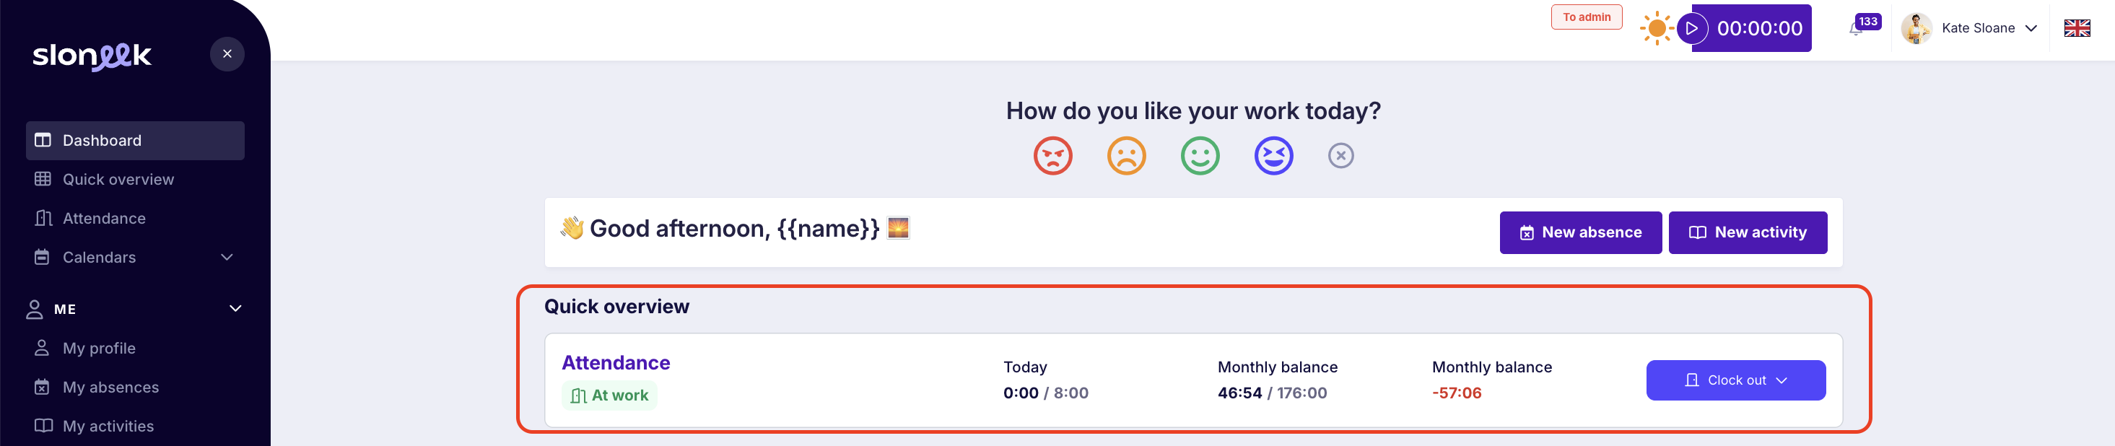The height and width of the screenshot is (446, 2115).
Task: Dismiss the work mood survey
Action: [1340, 155]
